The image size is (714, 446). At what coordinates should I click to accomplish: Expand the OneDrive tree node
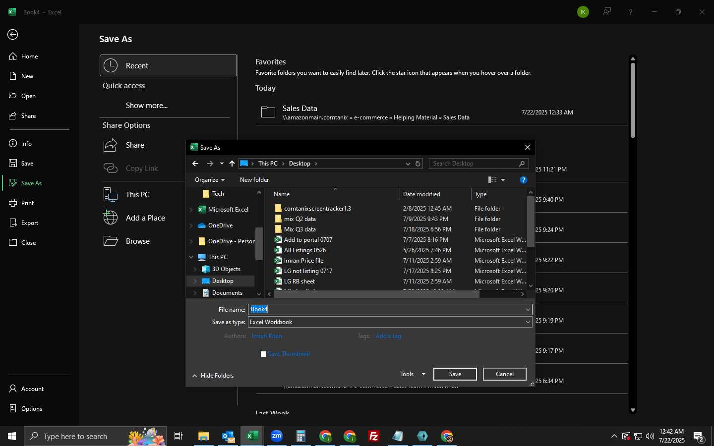click(191, 225)
